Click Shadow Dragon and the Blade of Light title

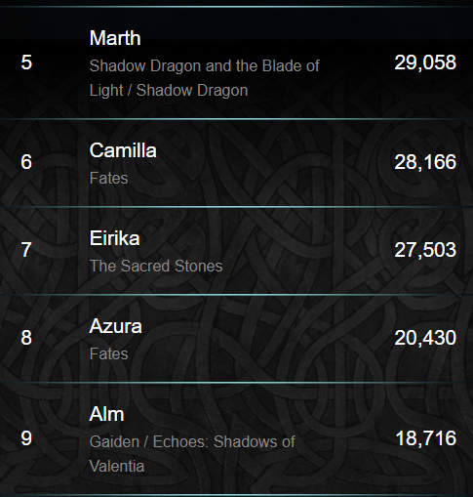[x=205, y=78]
